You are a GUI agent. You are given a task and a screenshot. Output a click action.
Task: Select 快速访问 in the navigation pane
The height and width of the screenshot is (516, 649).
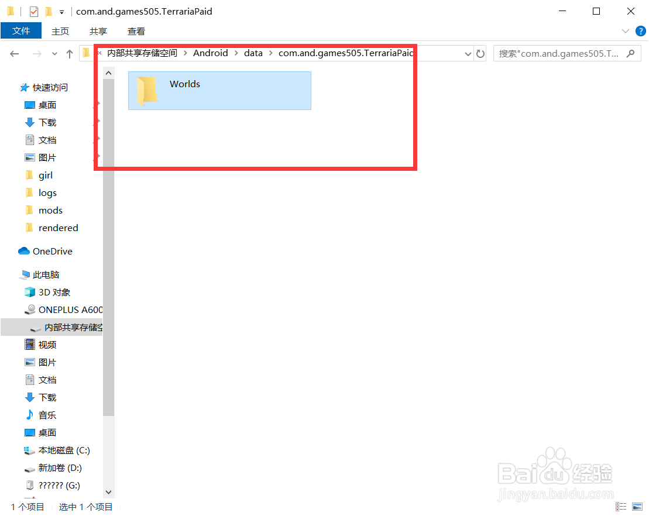pos(43,87)
